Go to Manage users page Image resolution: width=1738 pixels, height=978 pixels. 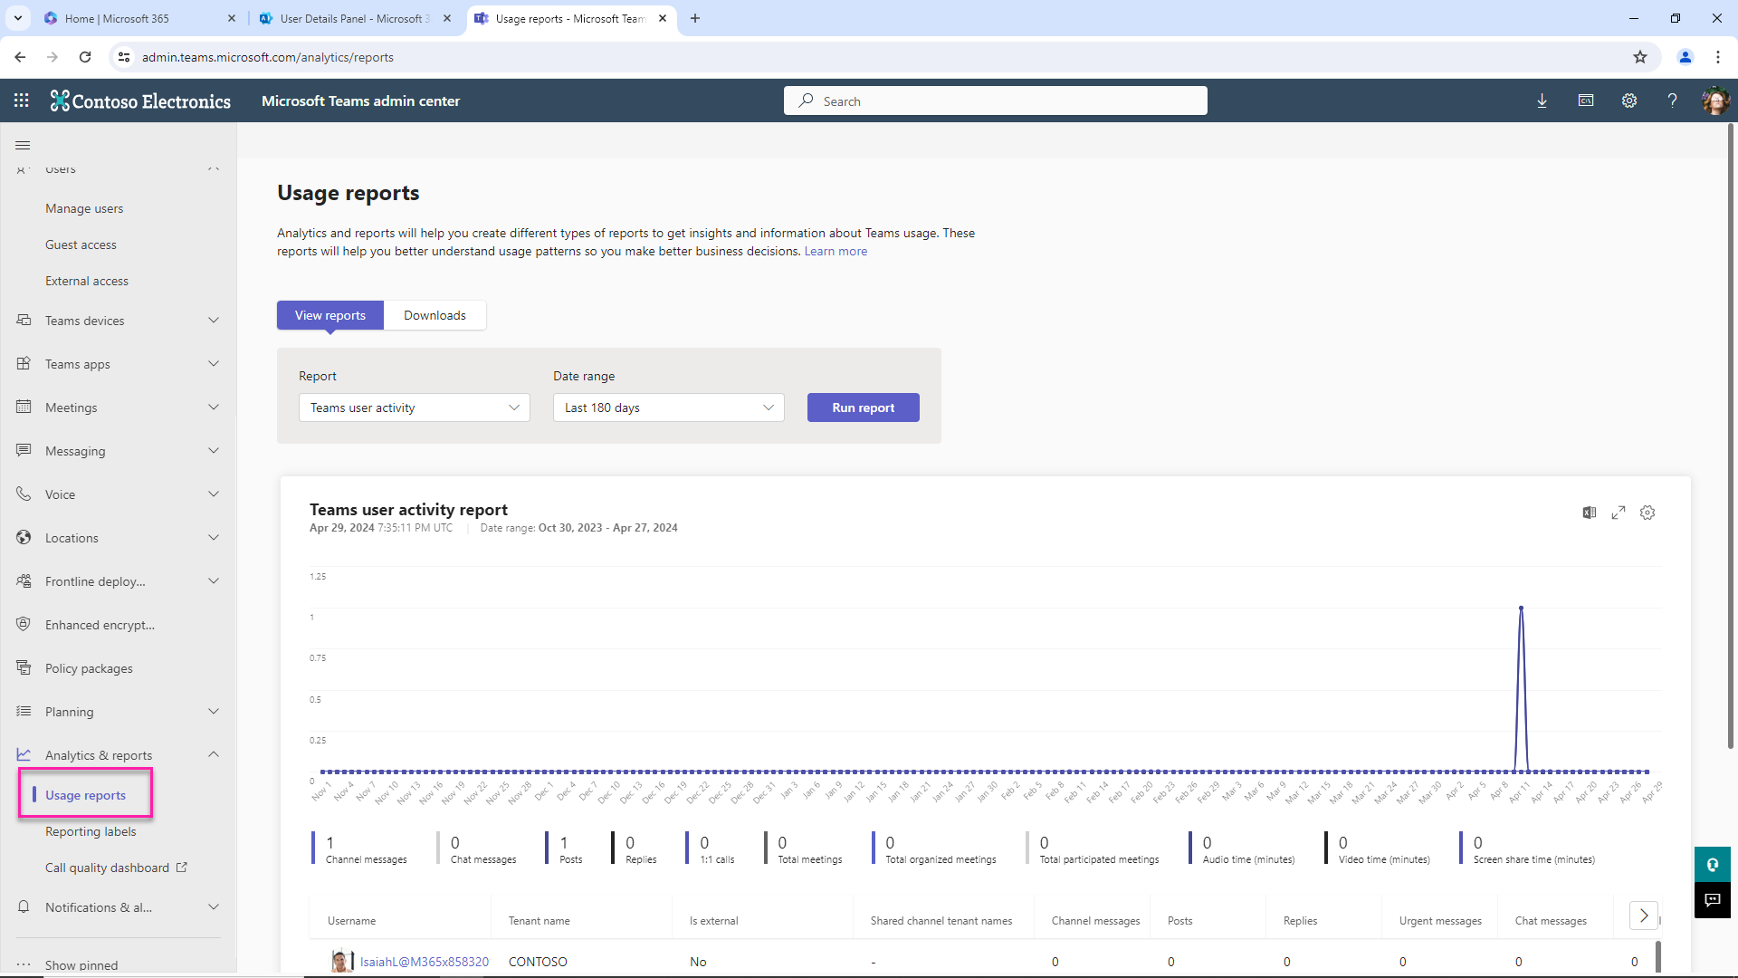tap(84, 208)
